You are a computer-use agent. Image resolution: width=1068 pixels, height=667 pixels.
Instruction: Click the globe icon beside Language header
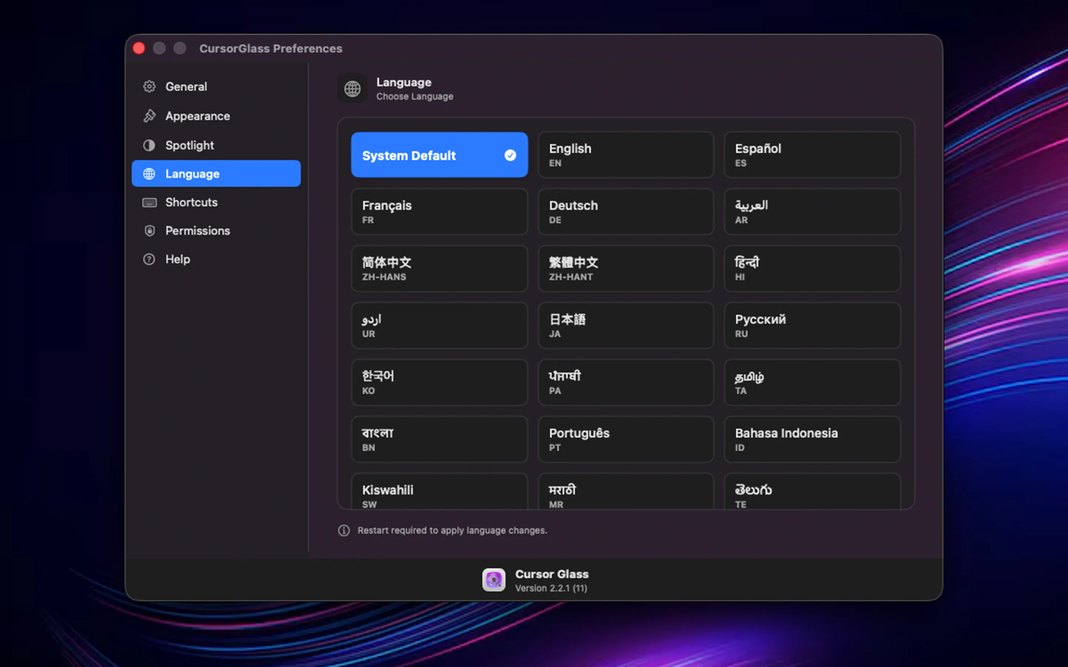click(352, 89)
